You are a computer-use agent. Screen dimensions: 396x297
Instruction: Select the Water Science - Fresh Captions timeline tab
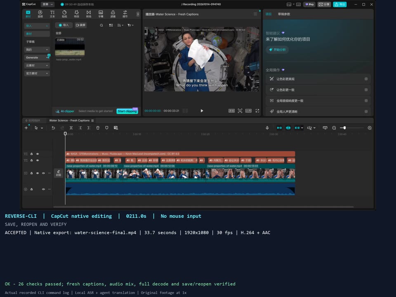(69, 120)
